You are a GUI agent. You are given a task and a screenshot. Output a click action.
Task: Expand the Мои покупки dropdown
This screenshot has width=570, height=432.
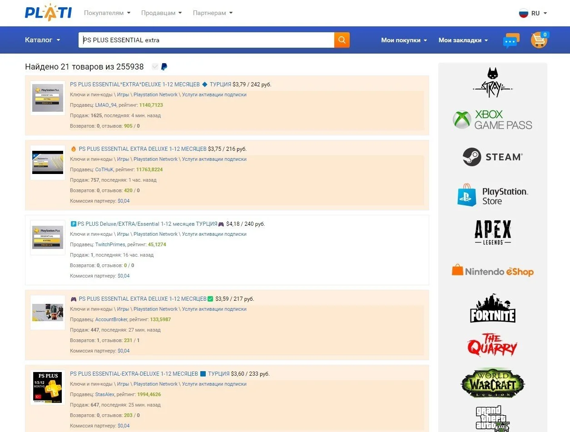(404, 40)
